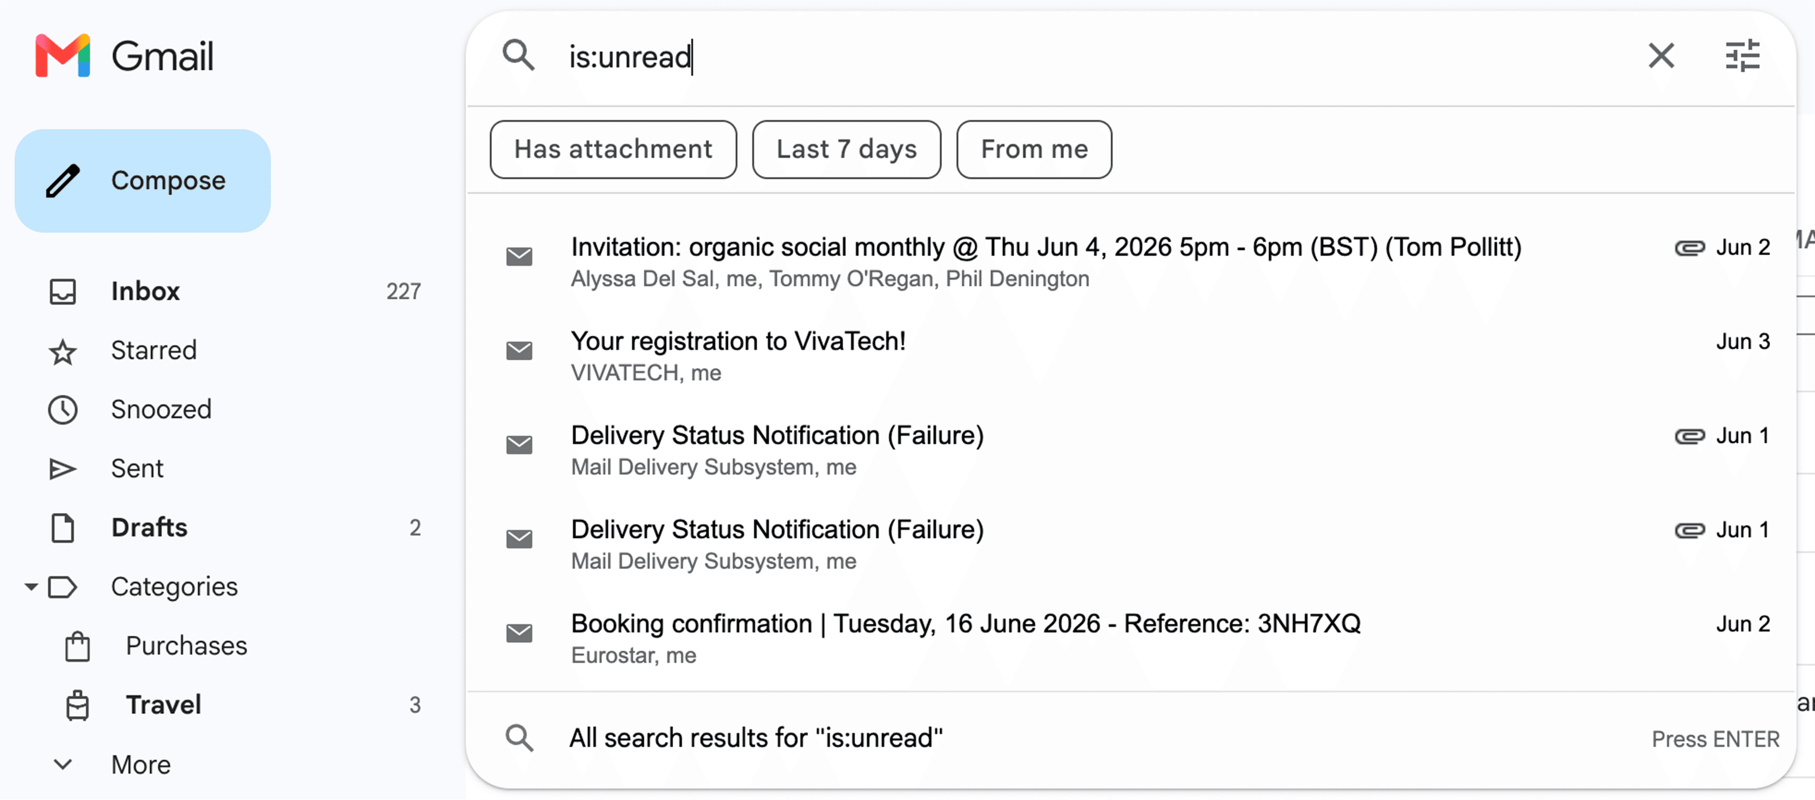Click the Press ENTER hint text
Viewport: 1815px width, 800px height.
[x=1715, y=740]
